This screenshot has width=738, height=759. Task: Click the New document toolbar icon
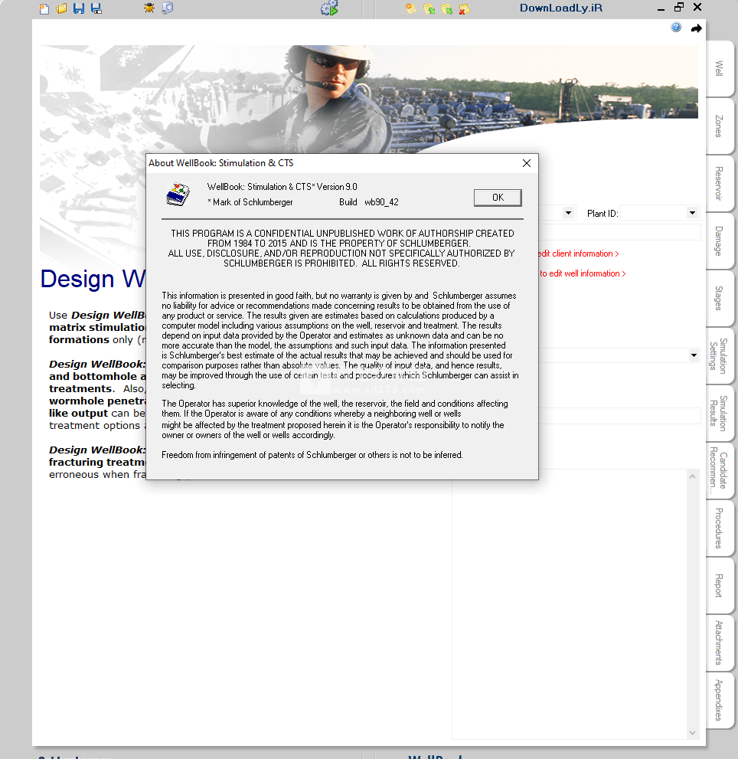44,8
